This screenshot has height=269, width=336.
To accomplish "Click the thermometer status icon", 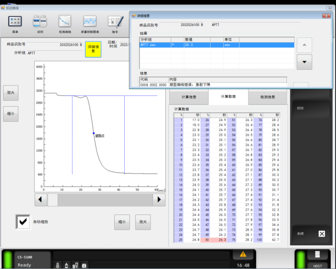I will [58, 265].
